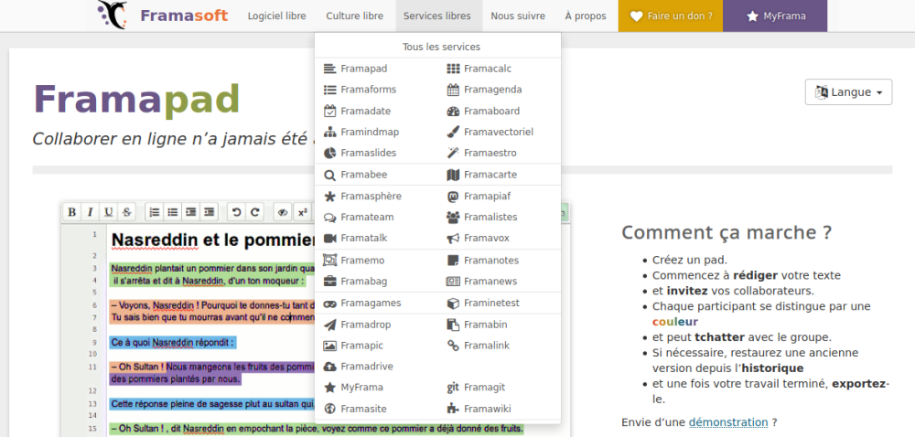Select the Framaforms list icon
Viewport: 915px width, 437px height.
329,90
